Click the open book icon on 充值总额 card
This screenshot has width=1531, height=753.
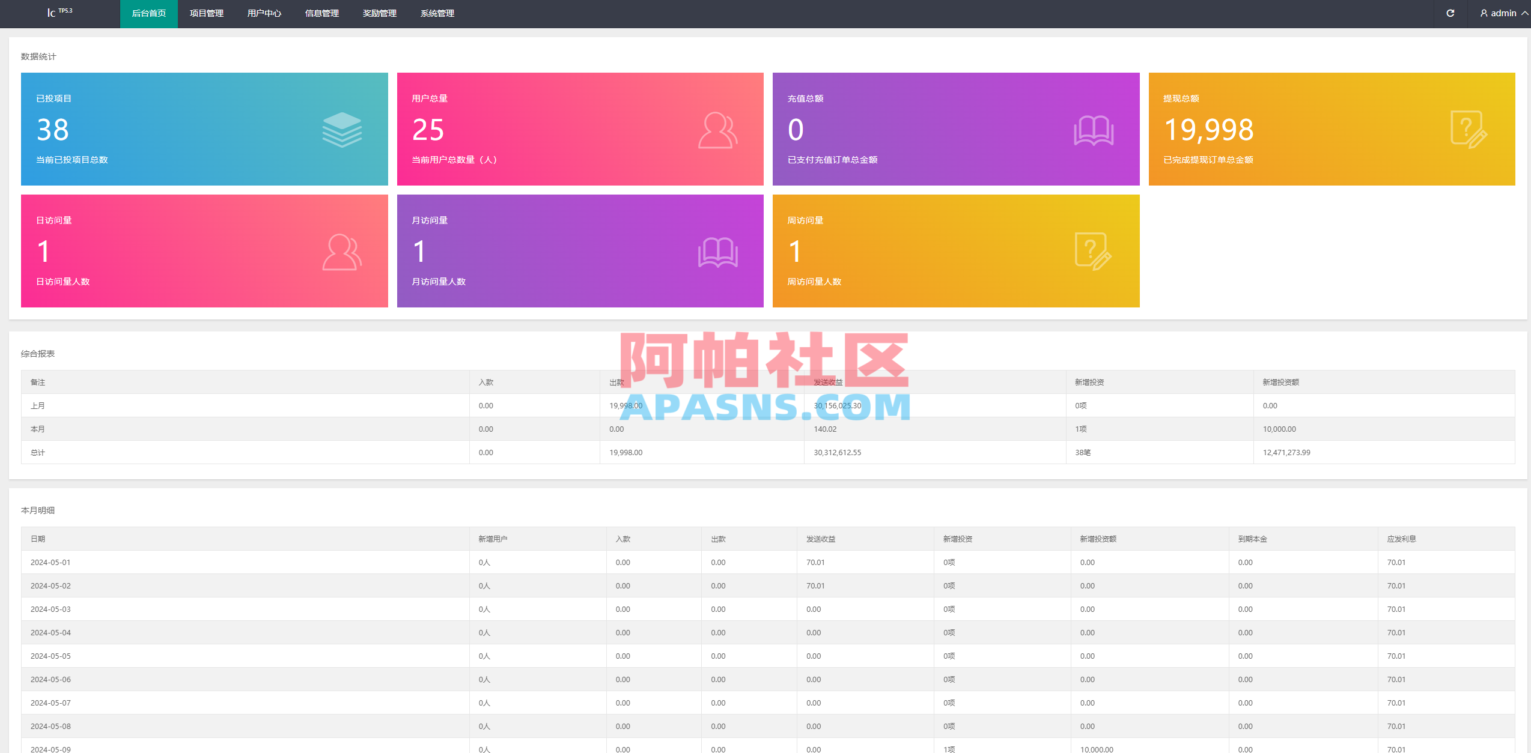click(1094, 129)
